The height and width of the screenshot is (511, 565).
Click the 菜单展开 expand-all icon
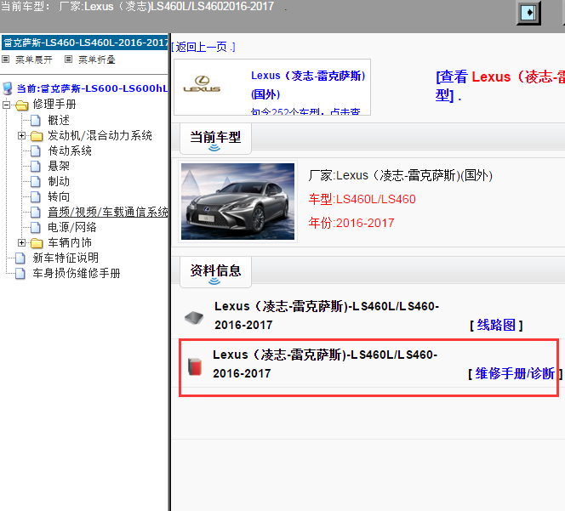tap(6, 59)
